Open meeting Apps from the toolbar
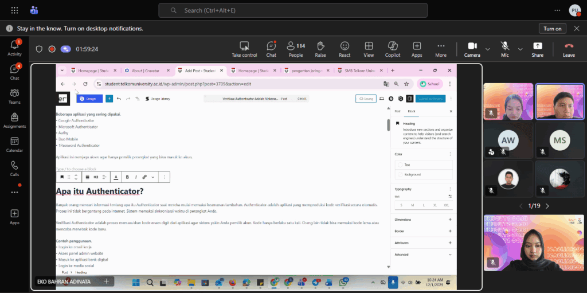 click(417, 49)
